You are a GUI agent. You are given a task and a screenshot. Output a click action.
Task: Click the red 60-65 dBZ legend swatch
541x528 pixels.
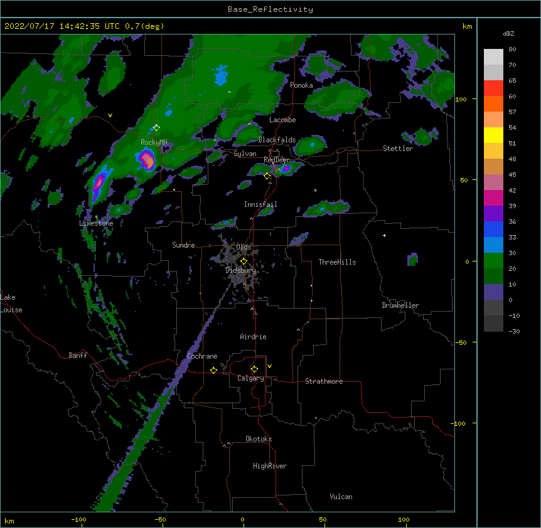click(493, 88)
